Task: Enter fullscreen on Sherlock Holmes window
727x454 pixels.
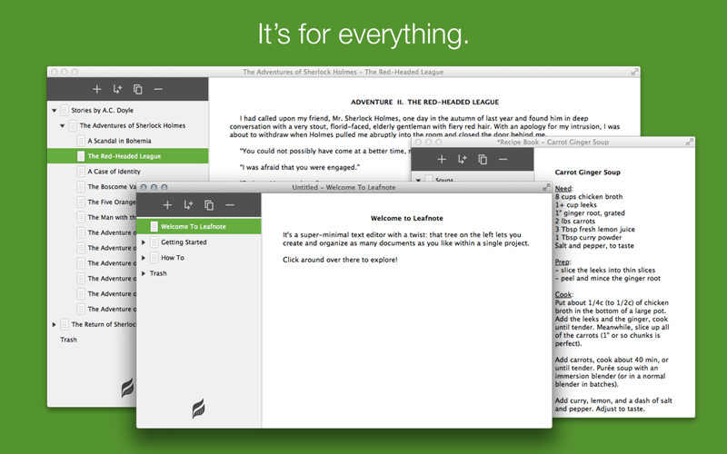Action: [x=634, y=72]
